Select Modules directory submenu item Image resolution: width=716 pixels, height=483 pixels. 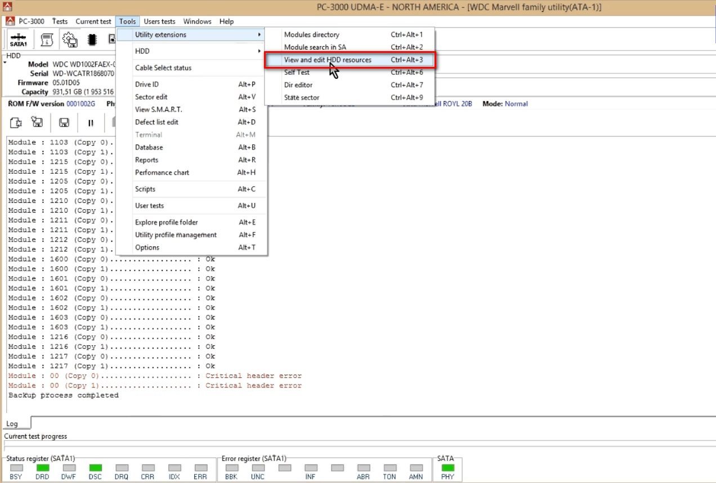point(350,35)
